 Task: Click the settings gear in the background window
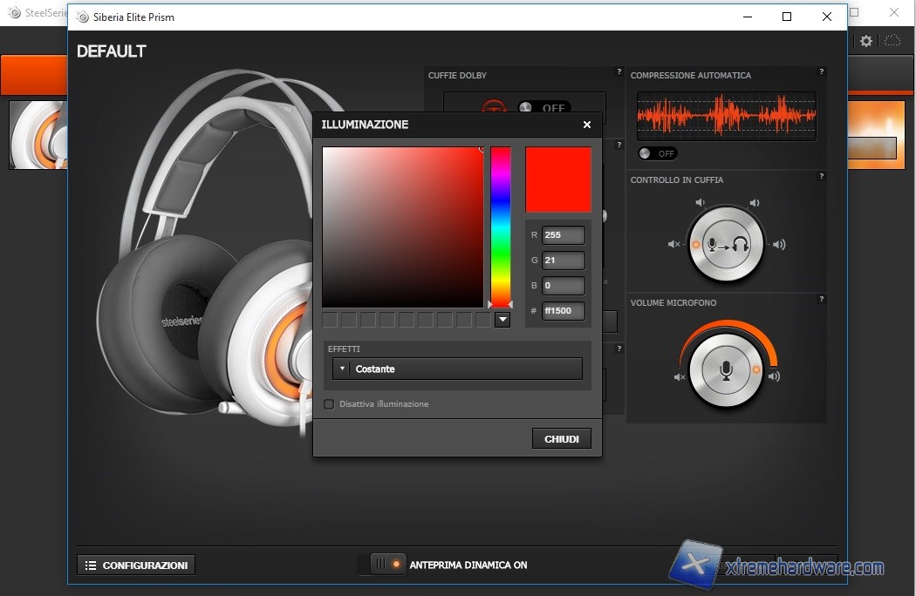point(865,41)
